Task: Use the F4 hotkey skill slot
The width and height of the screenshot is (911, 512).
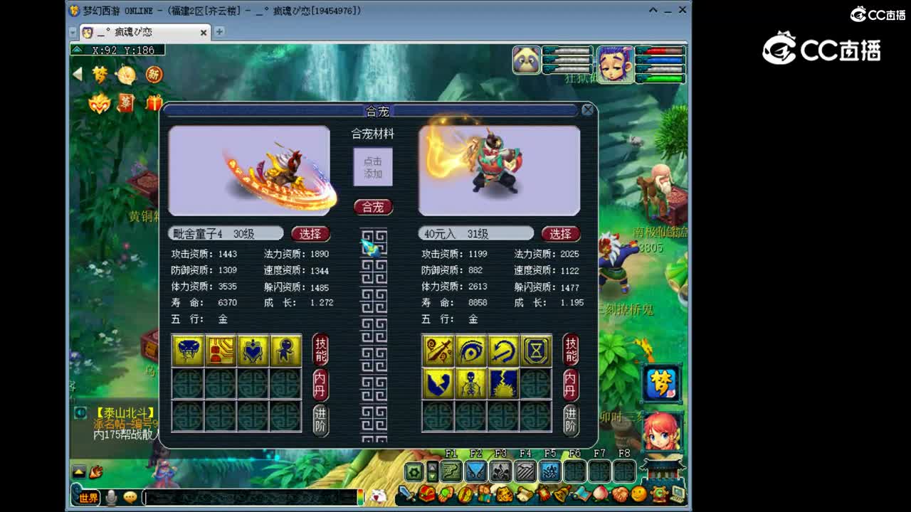Action: click(x=525, y=471)
